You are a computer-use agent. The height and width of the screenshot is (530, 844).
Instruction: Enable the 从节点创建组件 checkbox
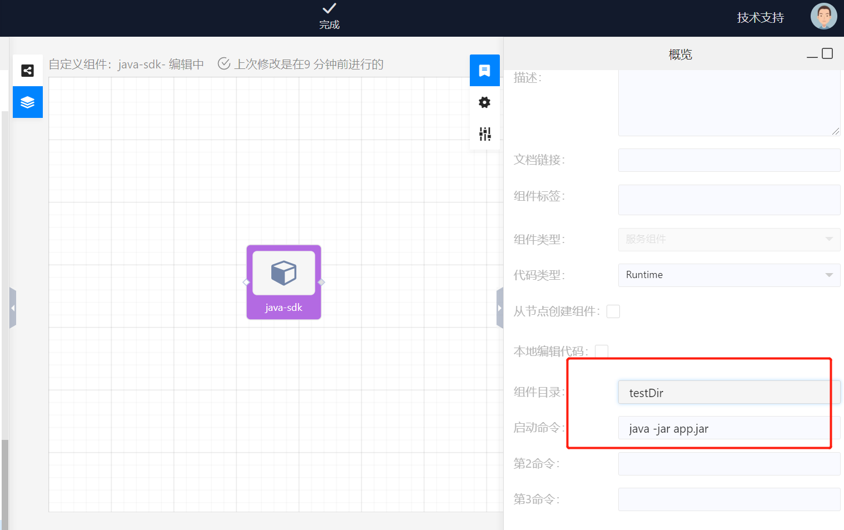coord(613,311)
